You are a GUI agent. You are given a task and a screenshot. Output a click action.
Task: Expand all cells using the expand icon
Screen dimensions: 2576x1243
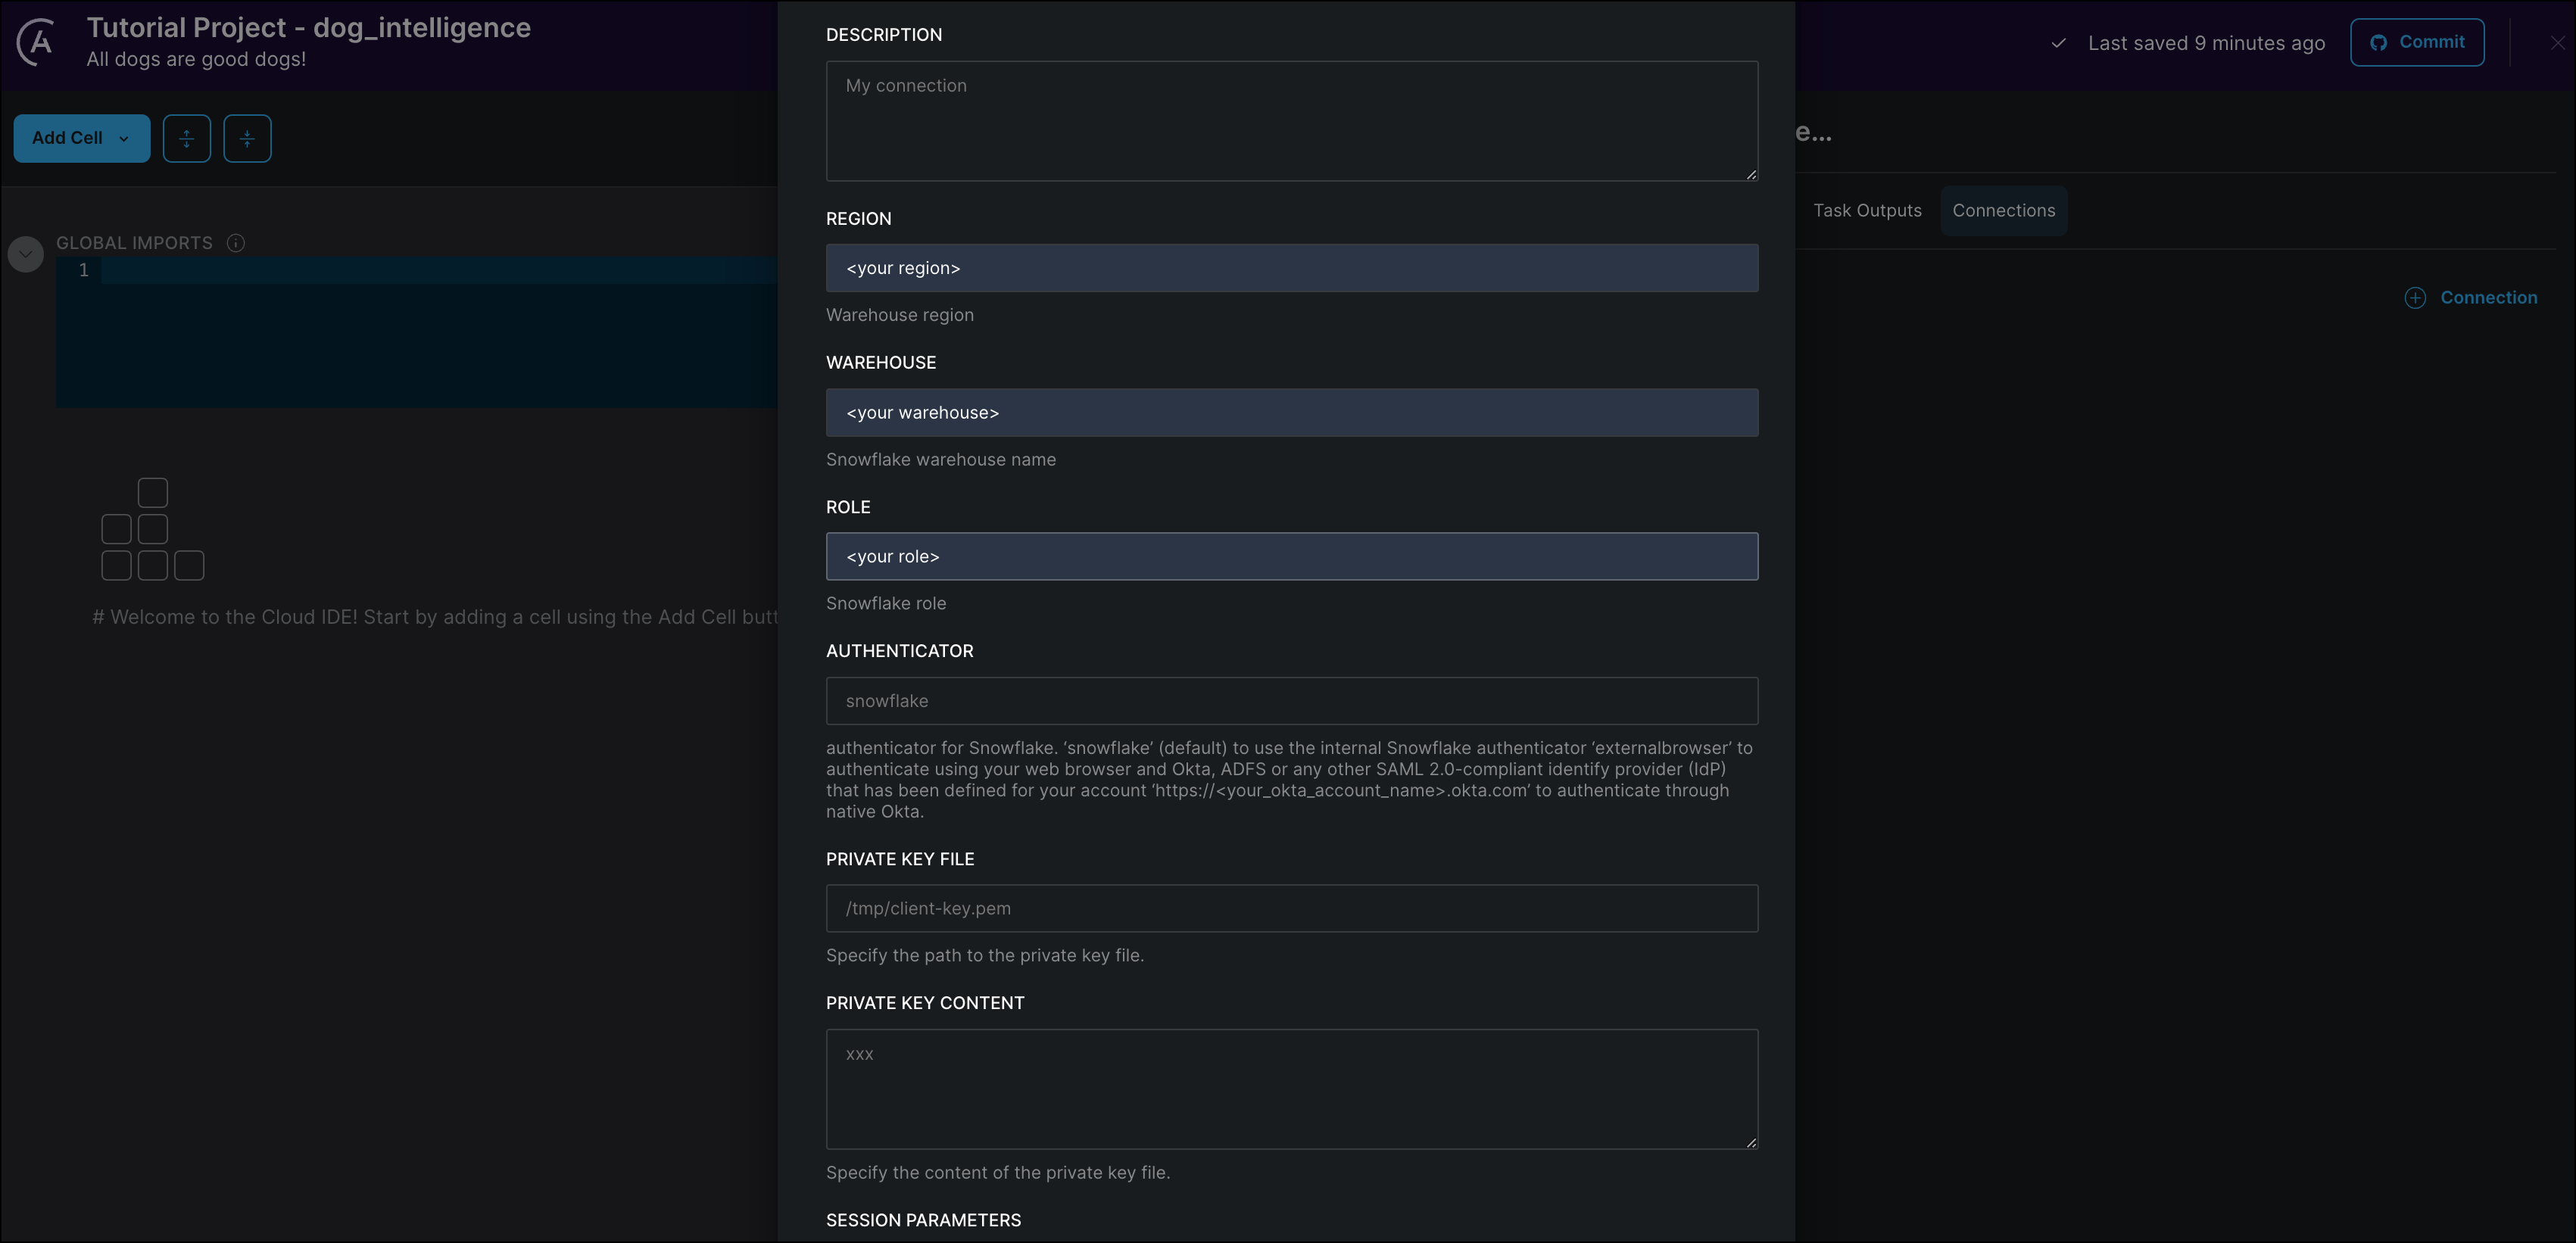(187, 138)
